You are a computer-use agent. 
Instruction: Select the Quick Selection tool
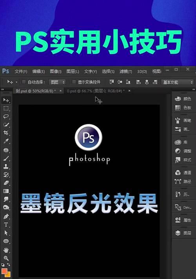[6, 125]
